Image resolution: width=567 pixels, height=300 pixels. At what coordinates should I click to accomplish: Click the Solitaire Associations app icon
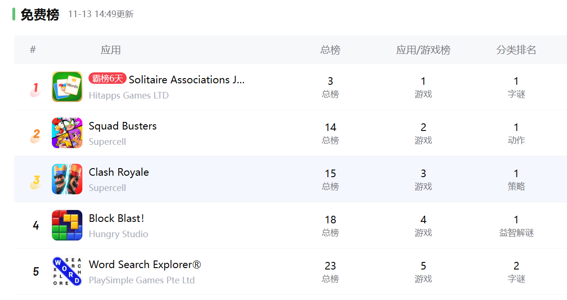coord(67,87)
